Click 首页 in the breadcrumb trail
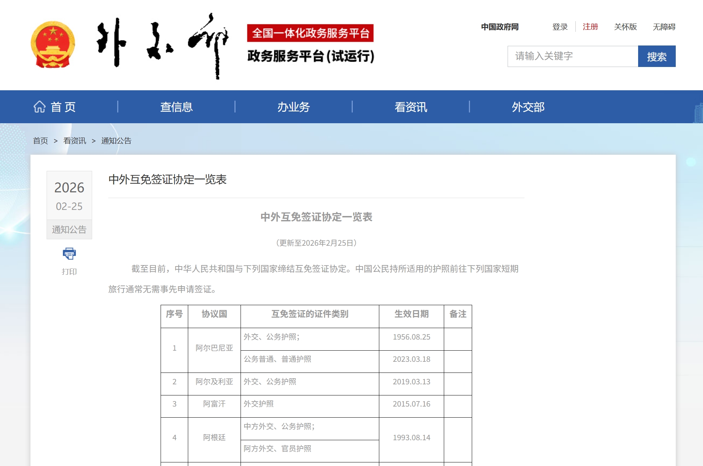 (40, 141)
